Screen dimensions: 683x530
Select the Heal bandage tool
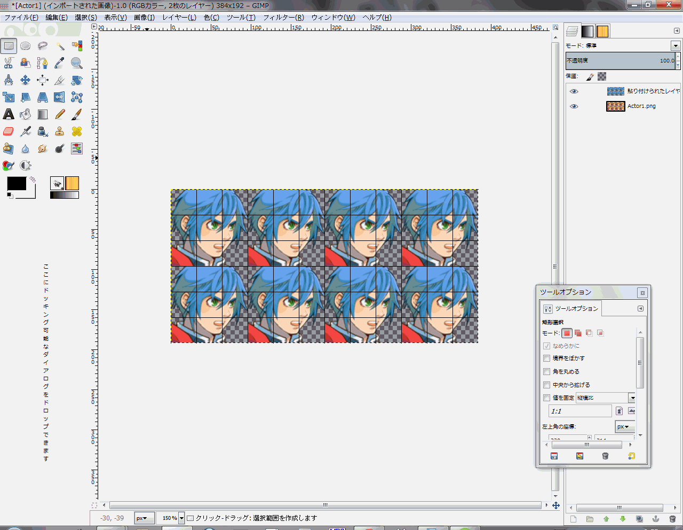[77, 131]
